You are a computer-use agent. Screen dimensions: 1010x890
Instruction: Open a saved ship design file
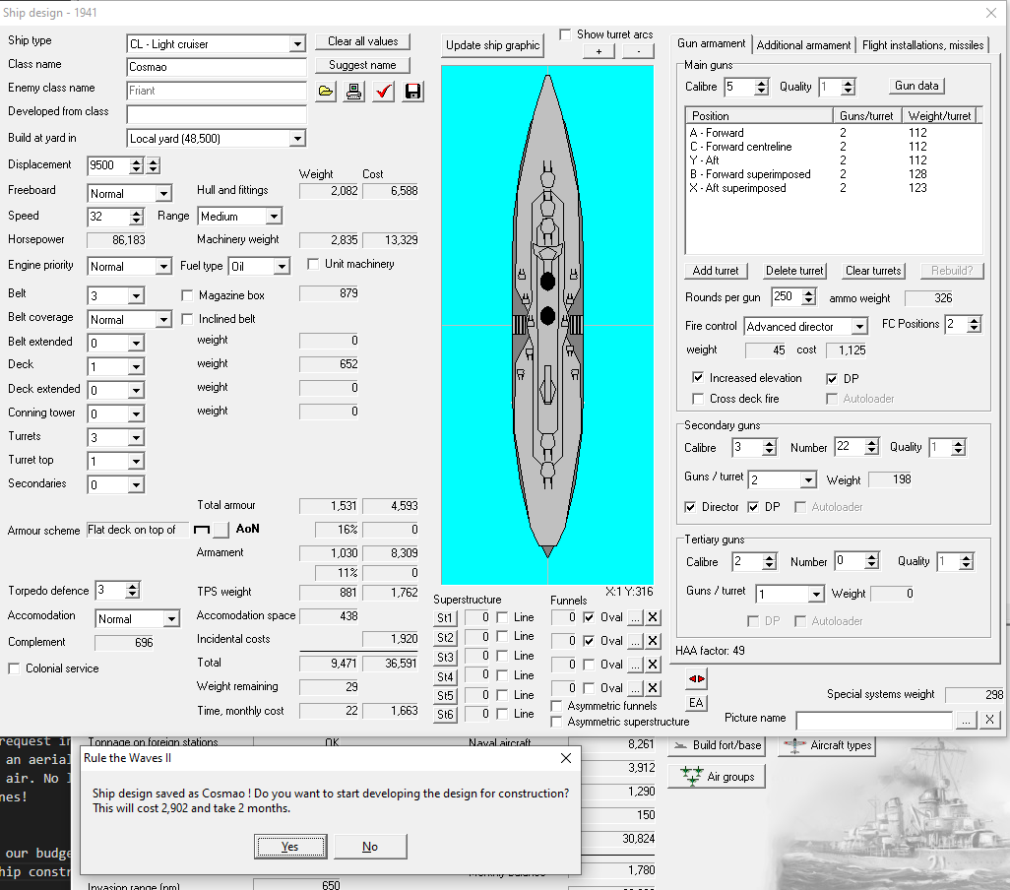pos(326,92)
